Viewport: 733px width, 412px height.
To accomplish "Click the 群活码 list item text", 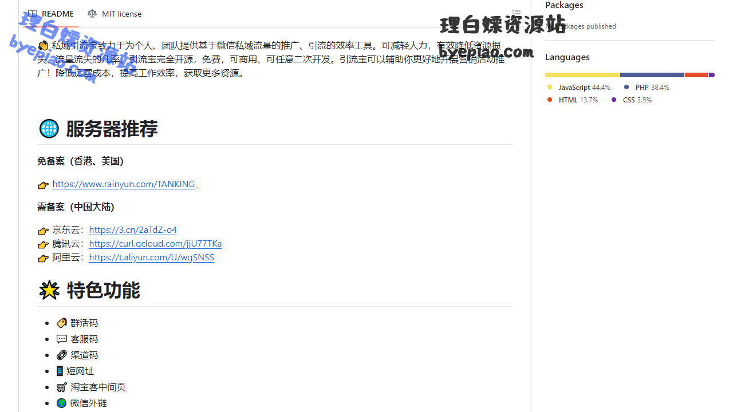I will tap(84, 323).
